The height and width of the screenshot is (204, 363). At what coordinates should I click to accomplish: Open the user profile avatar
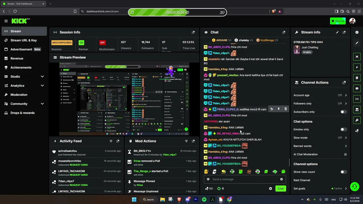point(353,21)
